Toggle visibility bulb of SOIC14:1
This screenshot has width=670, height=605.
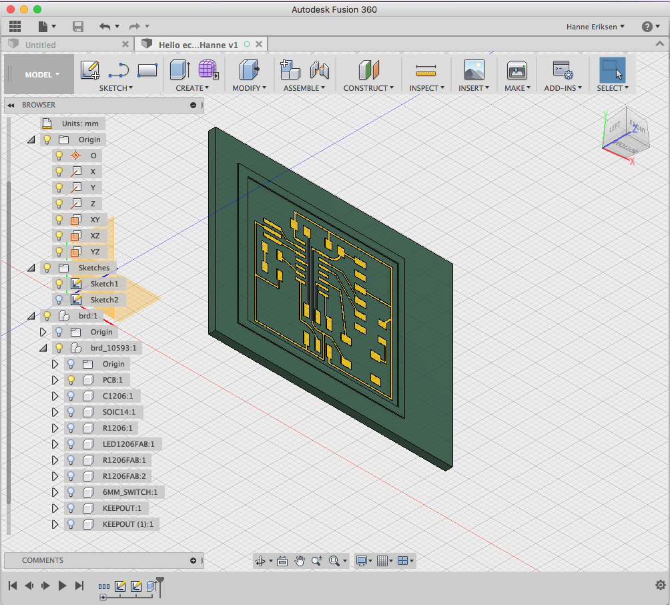(71, 412)
